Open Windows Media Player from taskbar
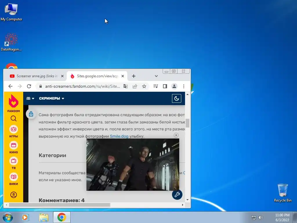297x223 pixels. coord(26,217)
